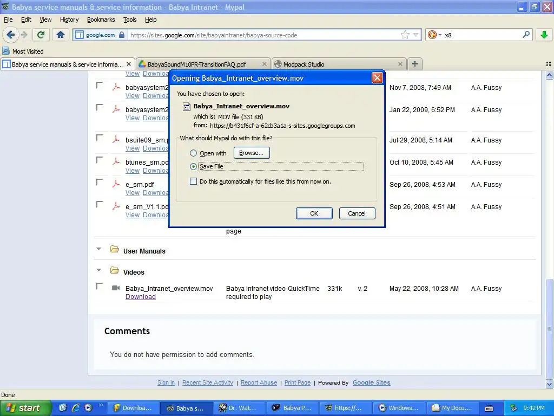The image size is (554, 416).
Task: Tick the checkbox for Jan 22, 2009 babyasystem row
Action: [x=100, y=107]
